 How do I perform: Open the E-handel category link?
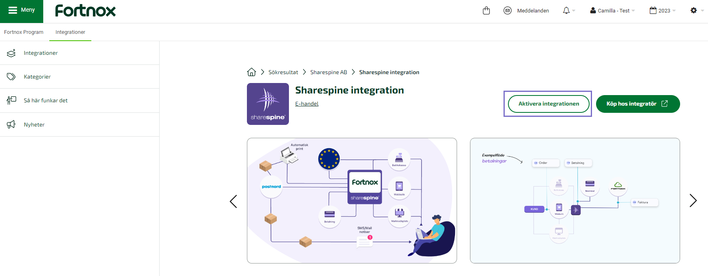click(x=307, y=104)
